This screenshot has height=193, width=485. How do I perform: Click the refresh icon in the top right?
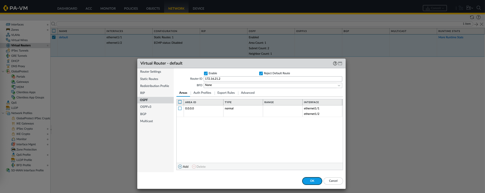472,17
